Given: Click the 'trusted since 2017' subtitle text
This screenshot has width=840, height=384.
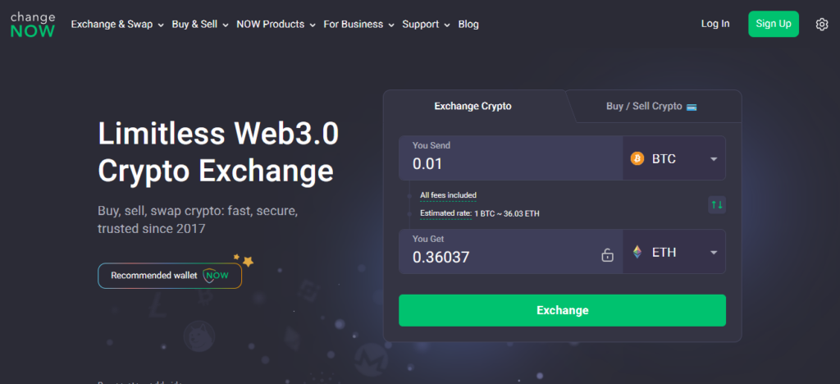Looking at the screenshot, I should (x=152, y=229).
